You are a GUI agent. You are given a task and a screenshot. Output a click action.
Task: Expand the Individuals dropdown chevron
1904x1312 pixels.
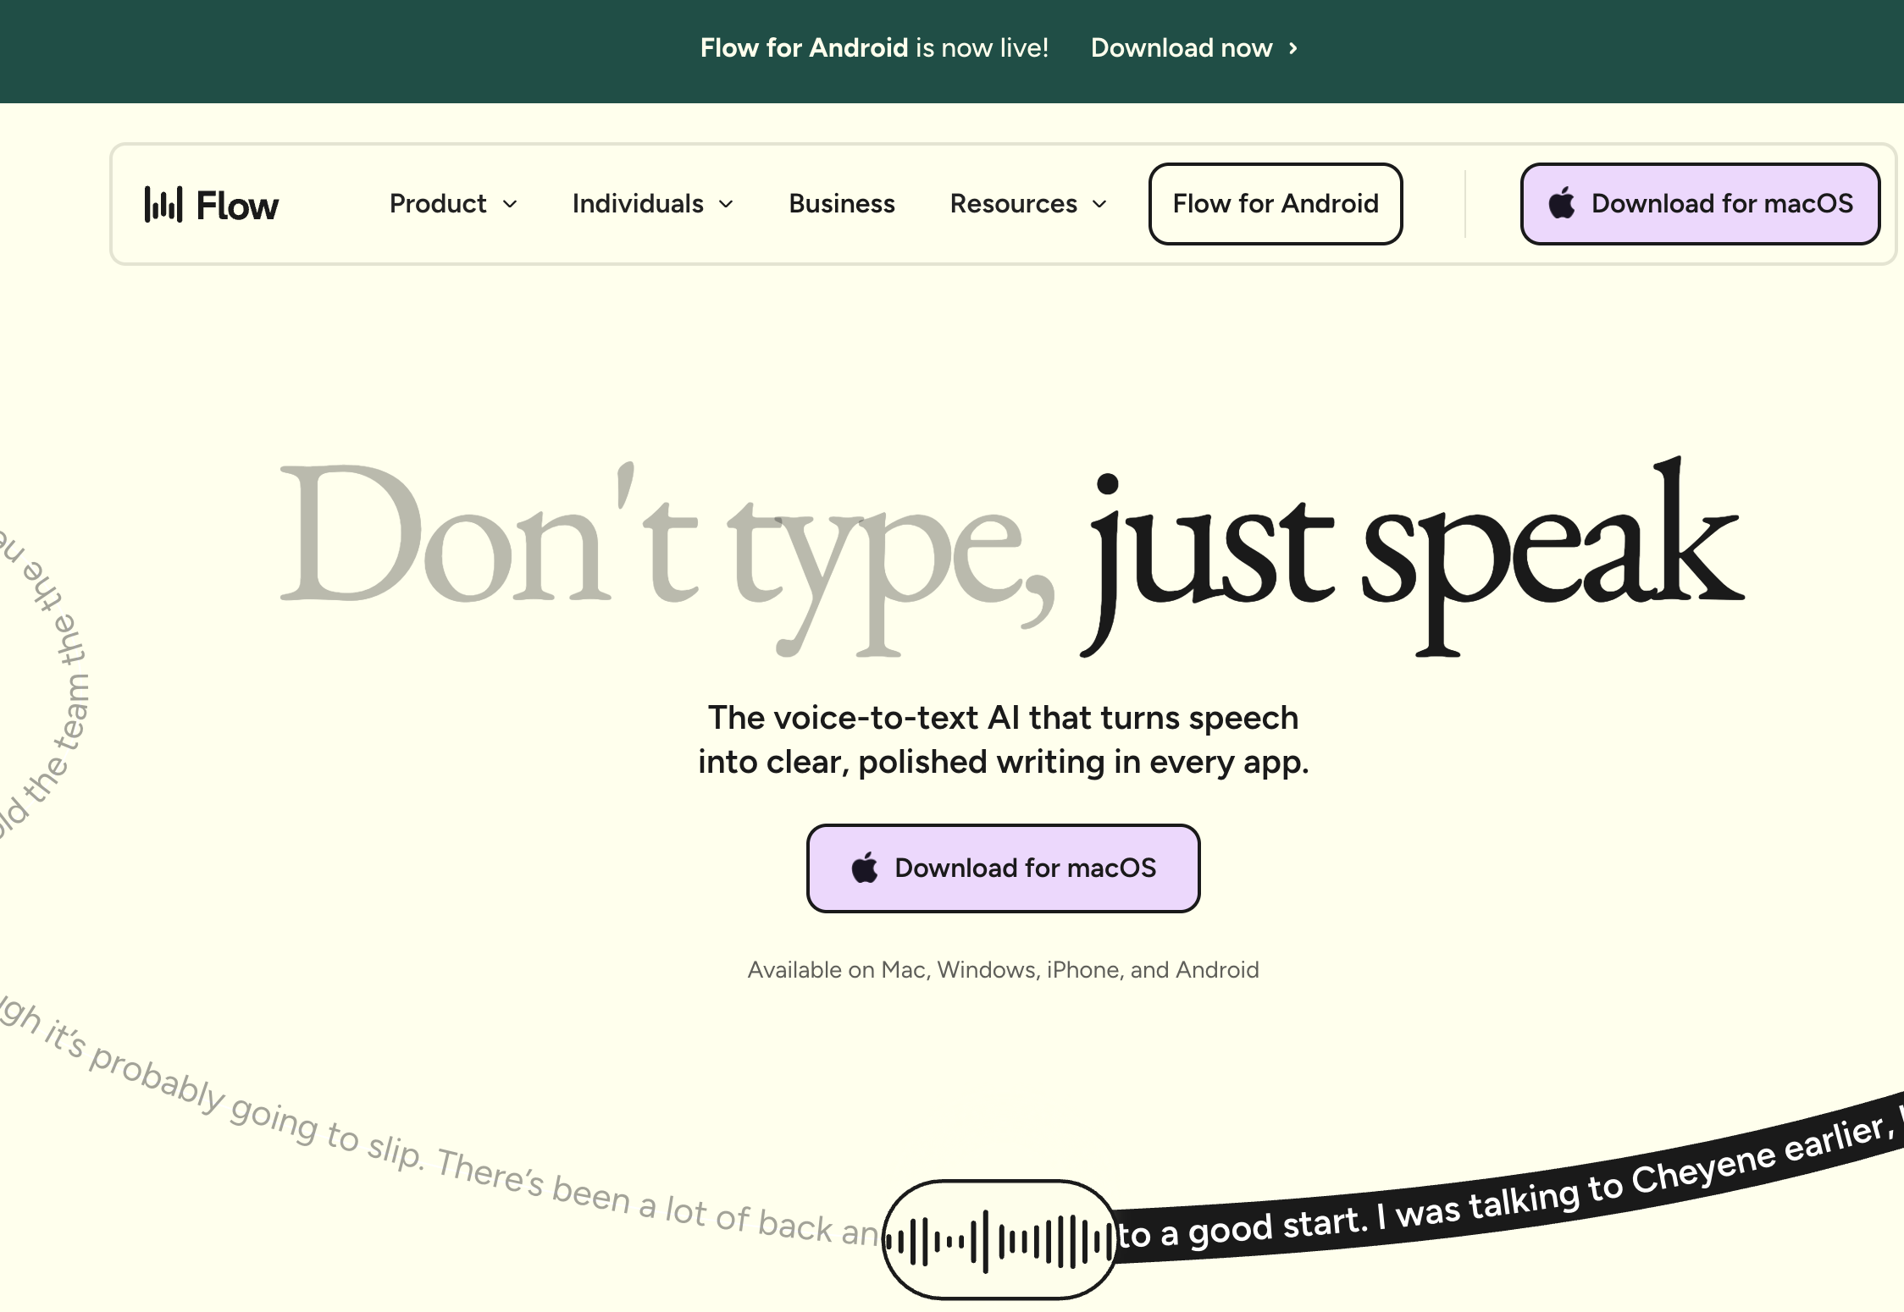coord(726,204)
